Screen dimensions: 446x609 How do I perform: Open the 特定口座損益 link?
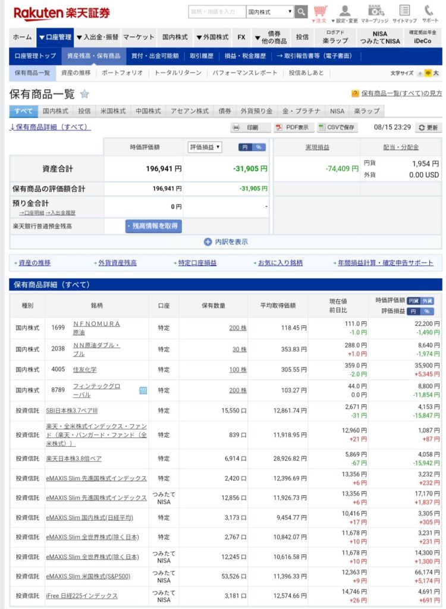(x=197, y=263)
